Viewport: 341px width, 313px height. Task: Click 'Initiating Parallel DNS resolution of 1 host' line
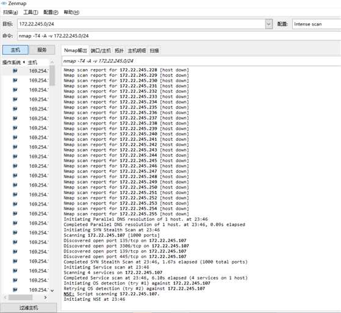point(135,219)
